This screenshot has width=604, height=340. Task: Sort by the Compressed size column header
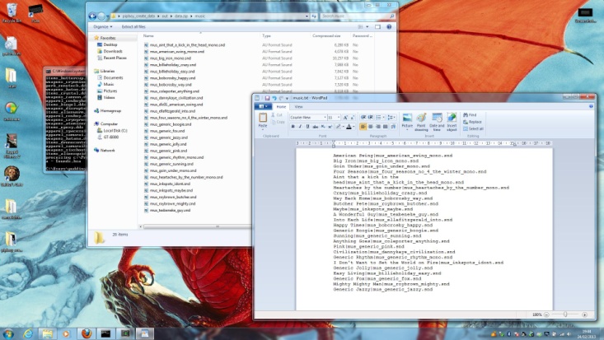(x=326, y=35)
